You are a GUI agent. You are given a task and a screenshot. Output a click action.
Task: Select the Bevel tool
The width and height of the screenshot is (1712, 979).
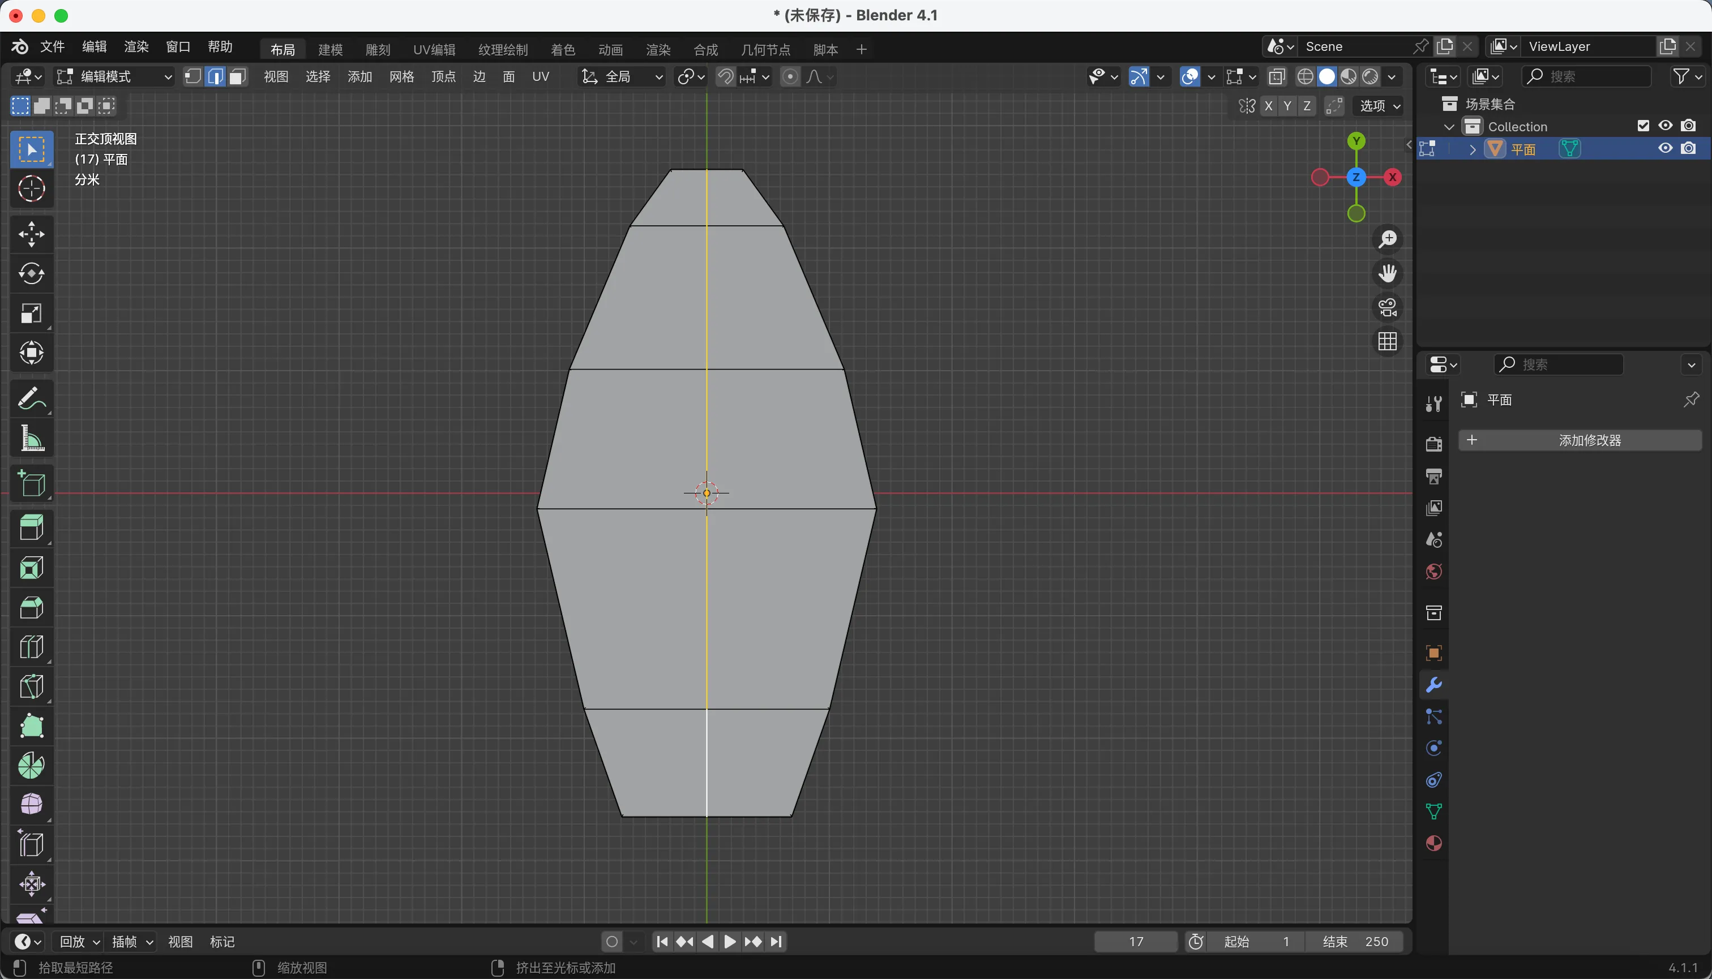31,608
